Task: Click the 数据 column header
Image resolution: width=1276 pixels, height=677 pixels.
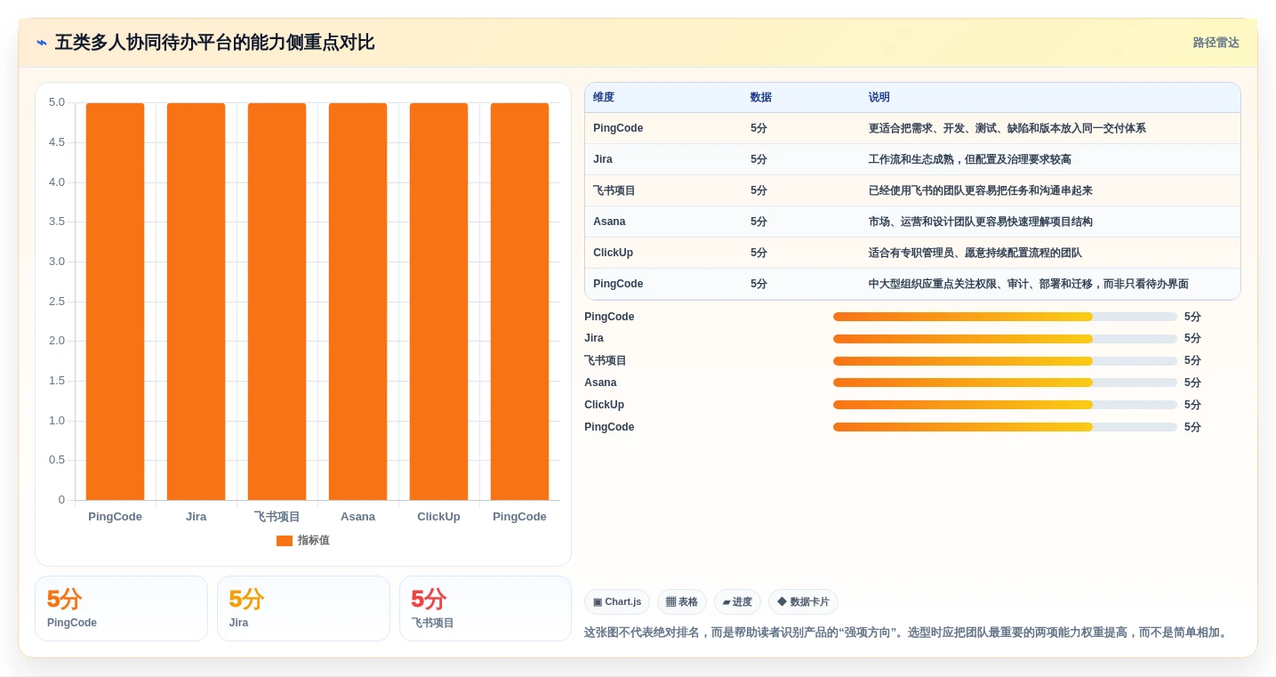Action: tap(761, 98)
